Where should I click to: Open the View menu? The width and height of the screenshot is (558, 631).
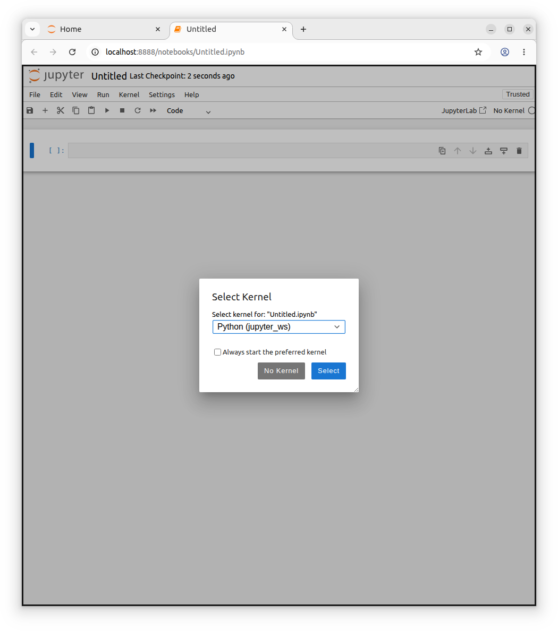click(79, 94)
